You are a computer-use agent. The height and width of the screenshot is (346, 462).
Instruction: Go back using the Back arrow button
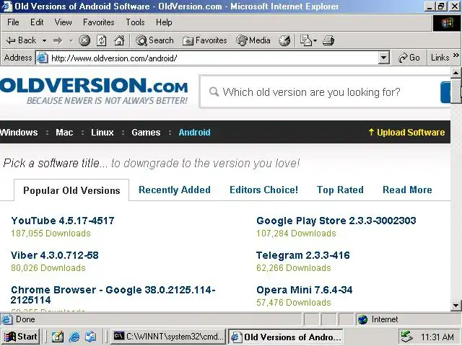(x=21, y=40)
